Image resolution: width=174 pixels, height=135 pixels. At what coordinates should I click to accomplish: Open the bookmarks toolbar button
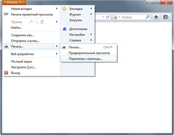click(x=166, y=17)
